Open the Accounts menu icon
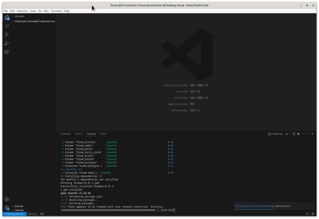 7,199
